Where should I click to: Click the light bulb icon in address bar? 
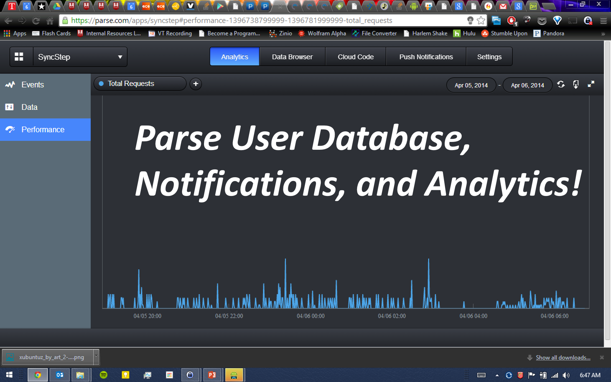pos(470,20)
